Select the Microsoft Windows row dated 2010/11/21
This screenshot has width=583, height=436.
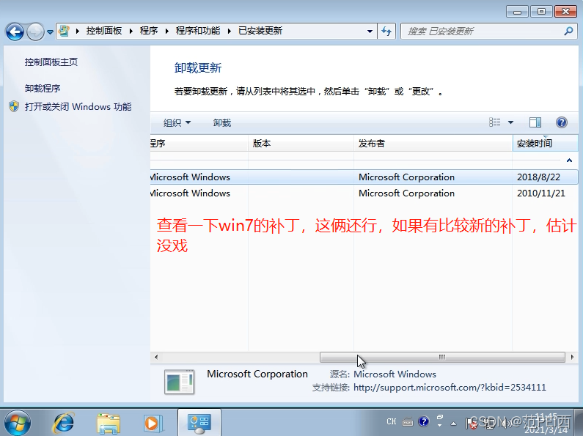(364, 193)
